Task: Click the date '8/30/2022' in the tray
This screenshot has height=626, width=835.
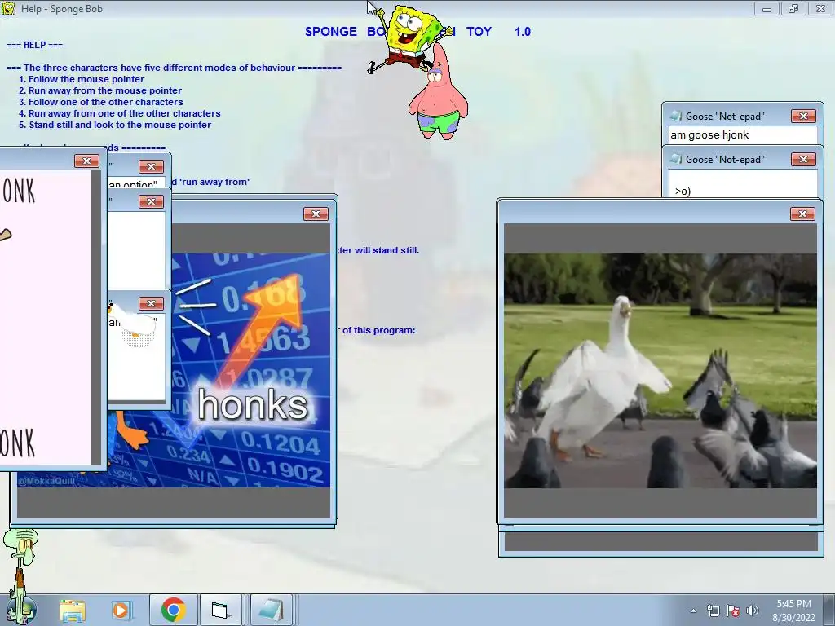Action: [793, 618]
